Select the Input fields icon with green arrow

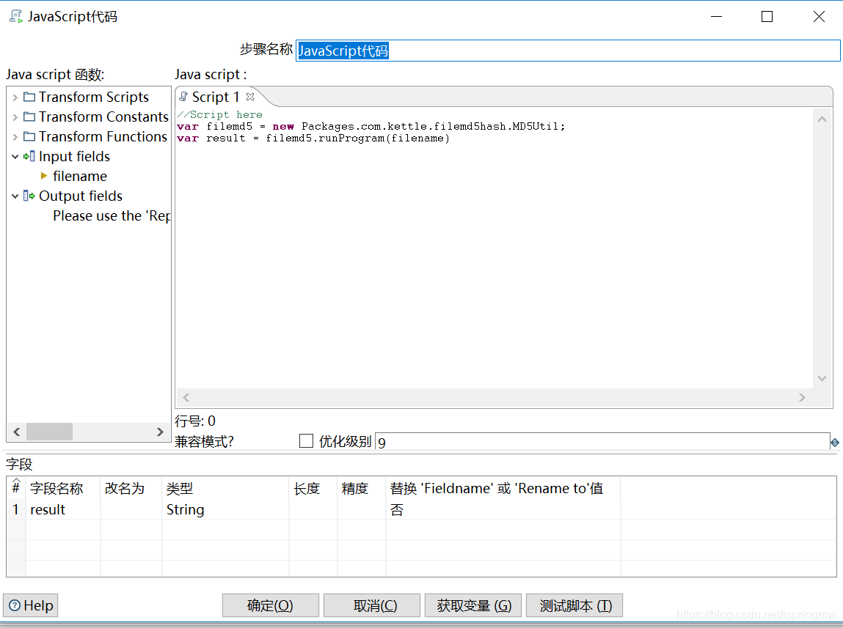[29, 156]
